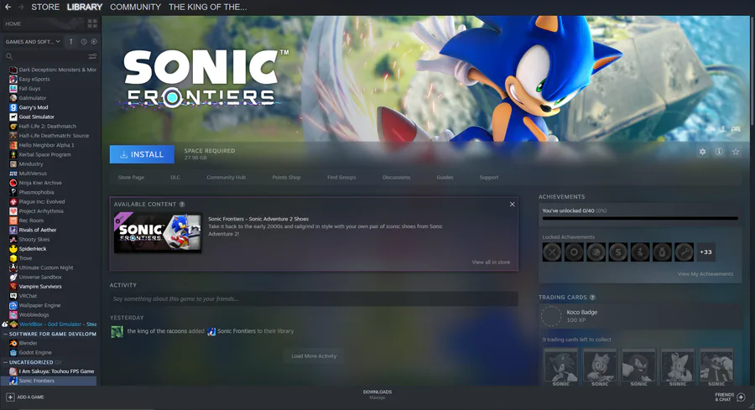Viewport: 755px width, 410px height.
Task: Click View all in store link
Action: [491, 262]
